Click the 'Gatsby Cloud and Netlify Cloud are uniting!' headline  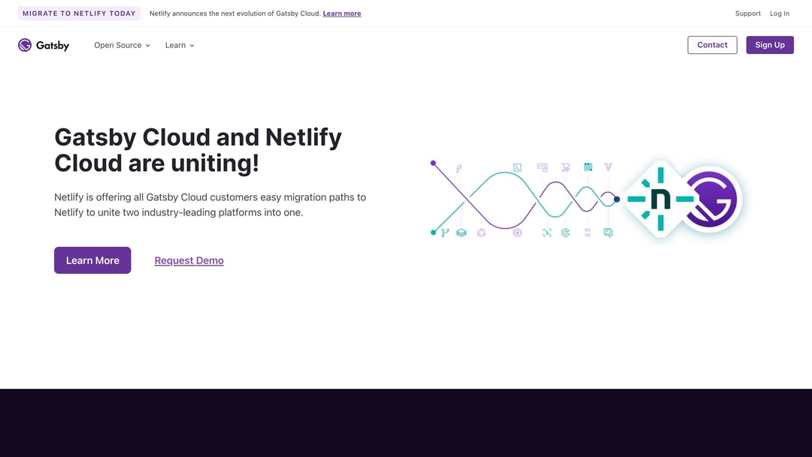point(198,150)
